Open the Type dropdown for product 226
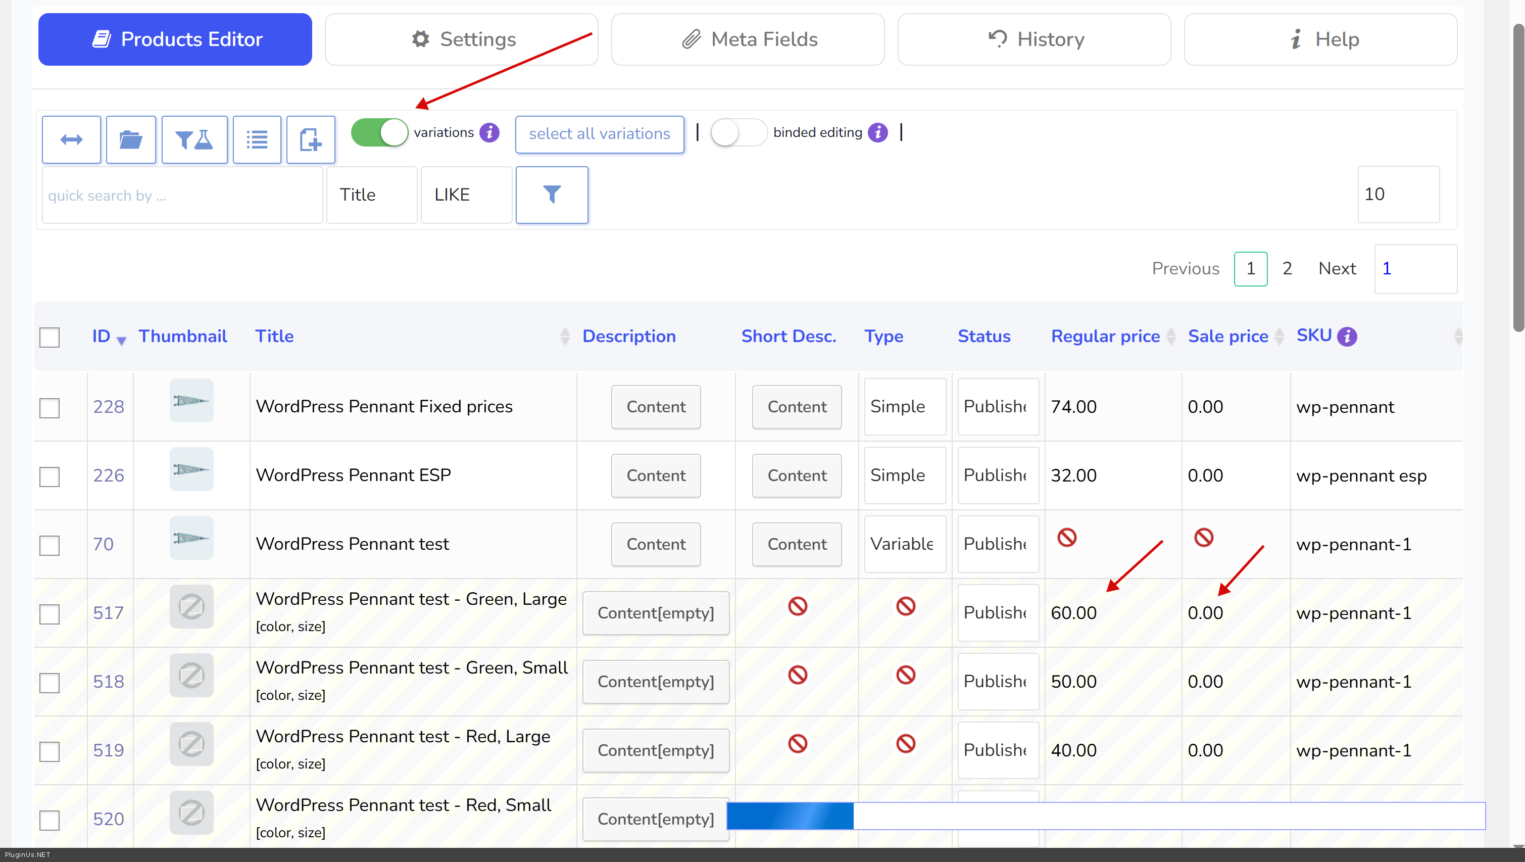Screen dimensions: 1525x862 (x=905, y=475)
